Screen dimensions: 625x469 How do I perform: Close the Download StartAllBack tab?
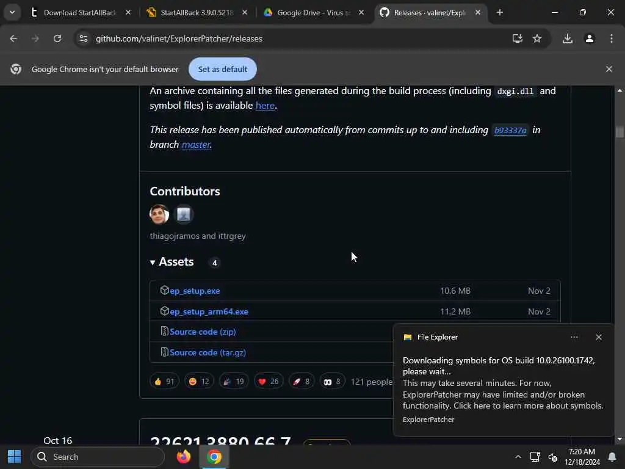click(128, 13)
